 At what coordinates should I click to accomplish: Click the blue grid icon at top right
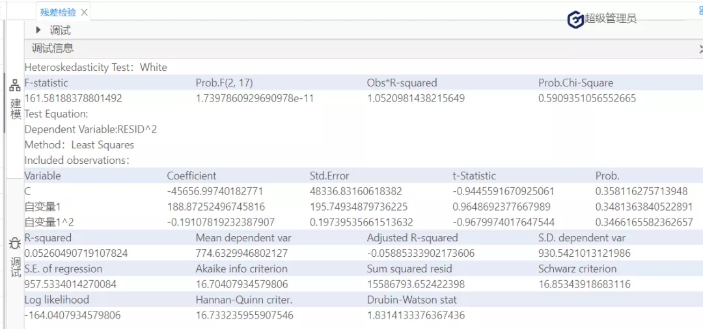[x=700, y=10]
